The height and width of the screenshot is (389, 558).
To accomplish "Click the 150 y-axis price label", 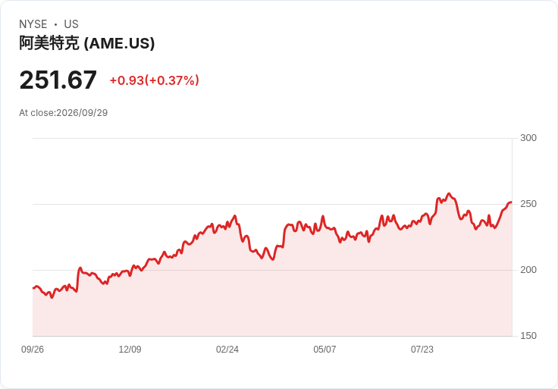I will click(x=528, y=336).
